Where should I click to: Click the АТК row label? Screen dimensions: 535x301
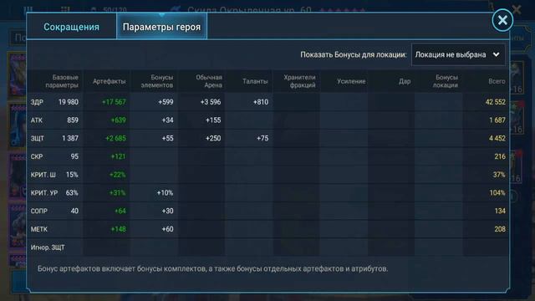[x=37, y=120]
